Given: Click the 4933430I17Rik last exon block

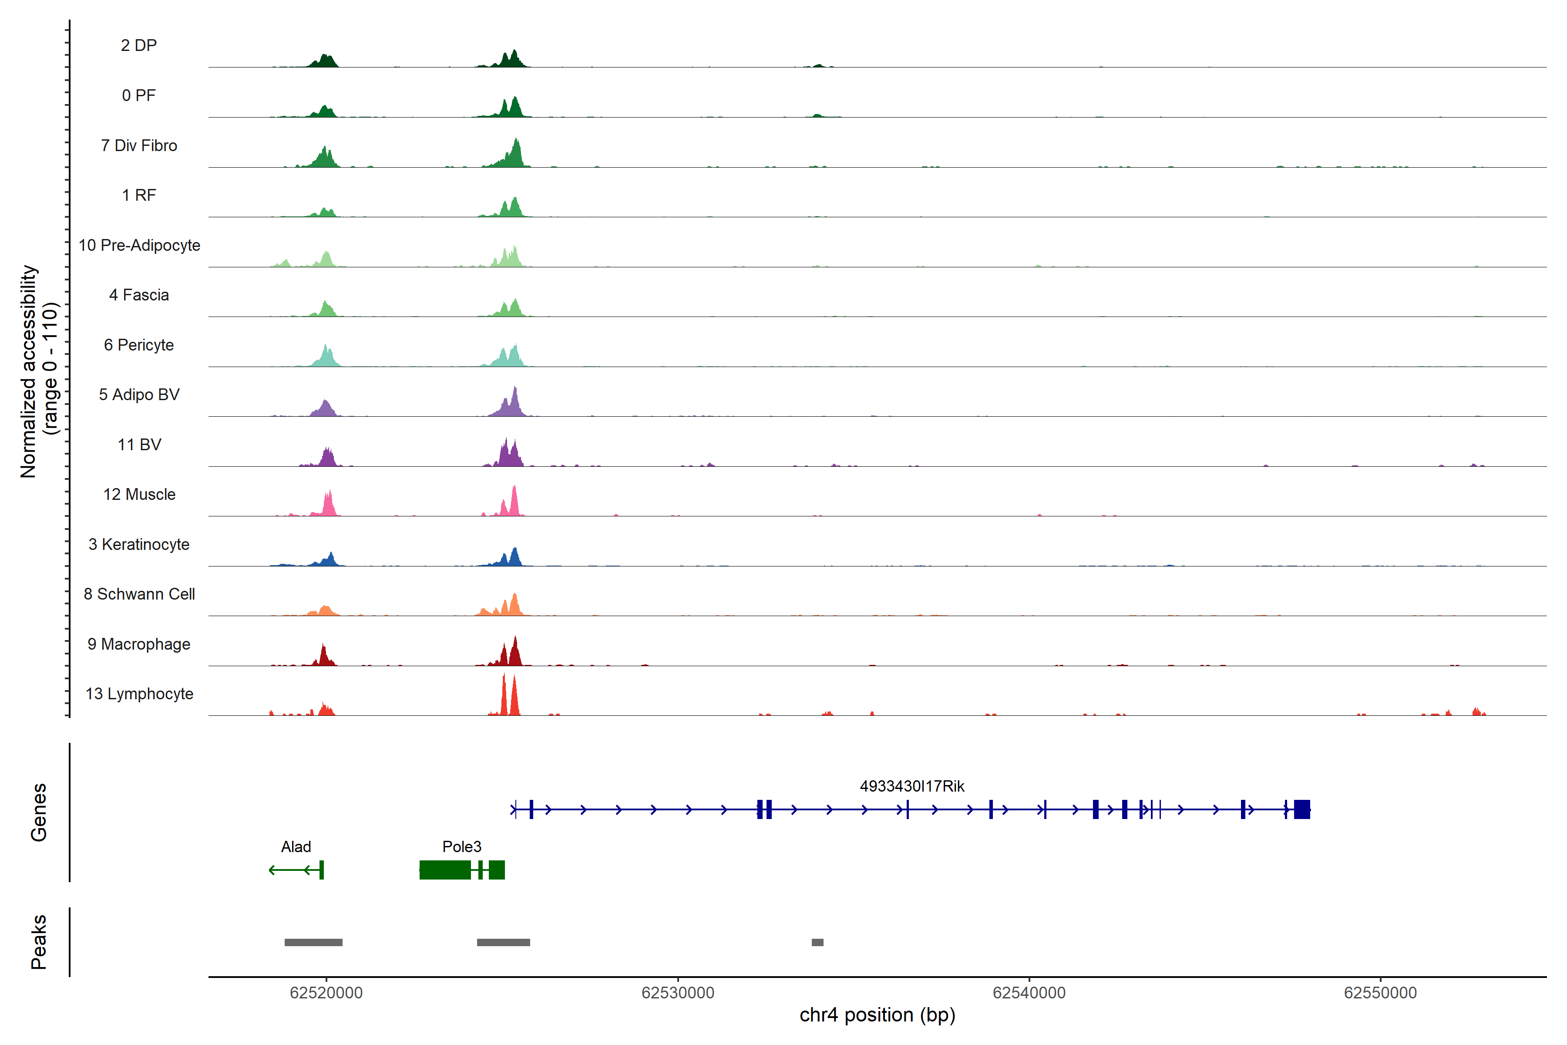Looking at the screenshot, I should (1302, 809).
